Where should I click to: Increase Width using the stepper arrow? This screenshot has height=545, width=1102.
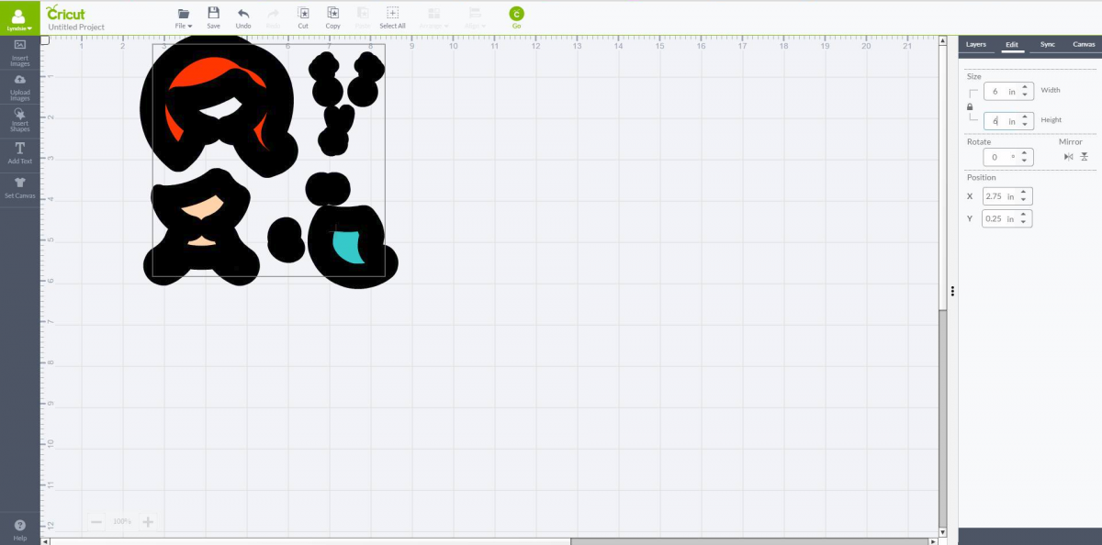pos(1023,86)
